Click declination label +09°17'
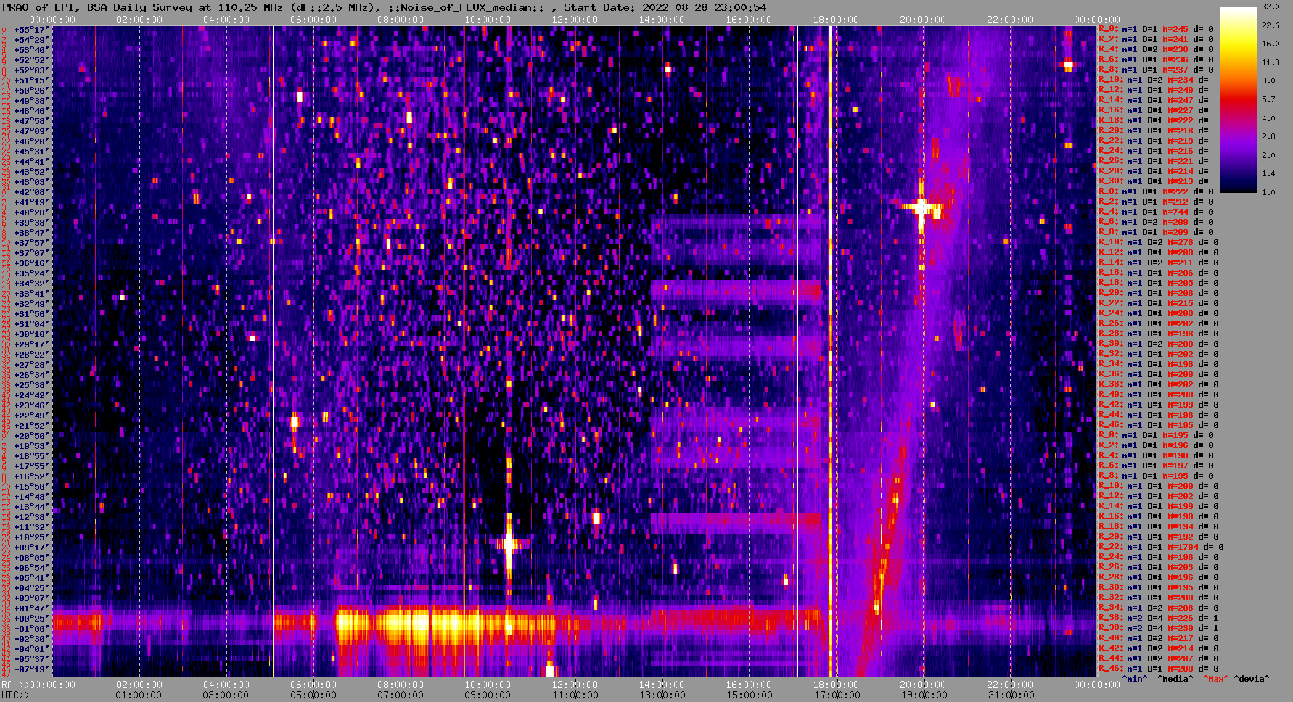Image resolution: width=1293 pixels, height=702 pixels. coord(31,547)
